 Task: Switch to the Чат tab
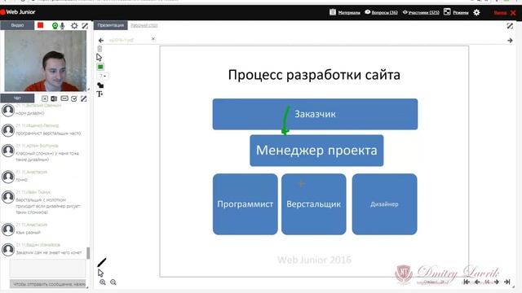pyautogui.click(x=17, y=98)
